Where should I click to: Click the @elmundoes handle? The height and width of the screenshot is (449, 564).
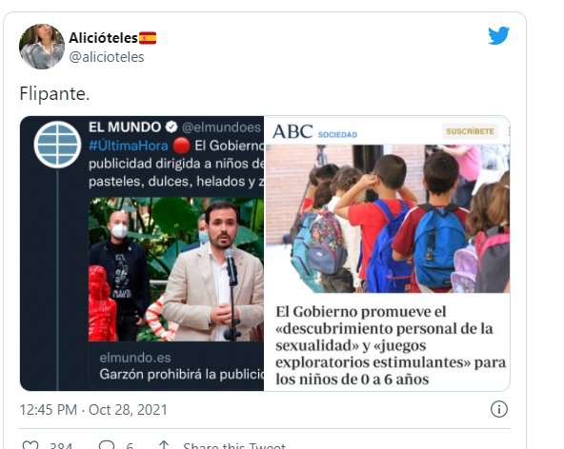point(221,127)
